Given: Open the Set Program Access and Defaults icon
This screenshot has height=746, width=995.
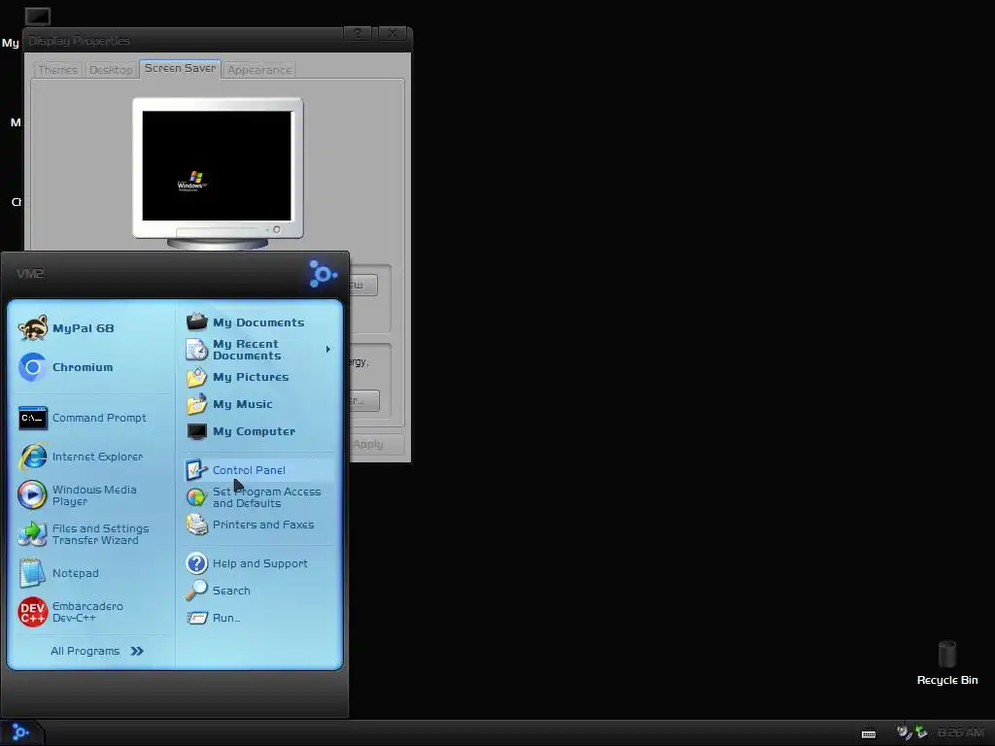Looking at the screenshot, I should point(196,497).
